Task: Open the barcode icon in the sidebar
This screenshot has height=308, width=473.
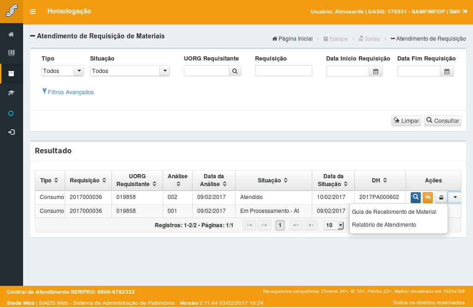Action: click(x=11, y=53)
